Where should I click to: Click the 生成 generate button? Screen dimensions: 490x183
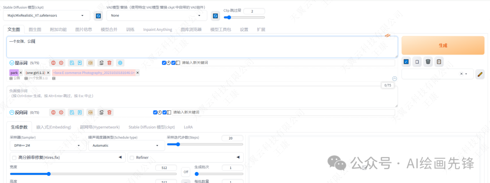click(443, 45)
